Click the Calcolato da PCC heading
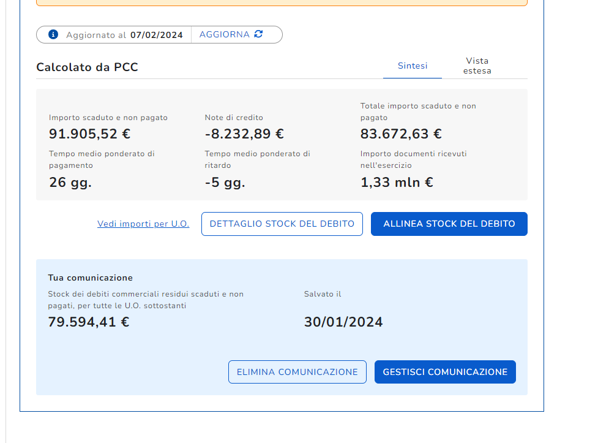Screen dimensions: 598x443 (87, 67)
